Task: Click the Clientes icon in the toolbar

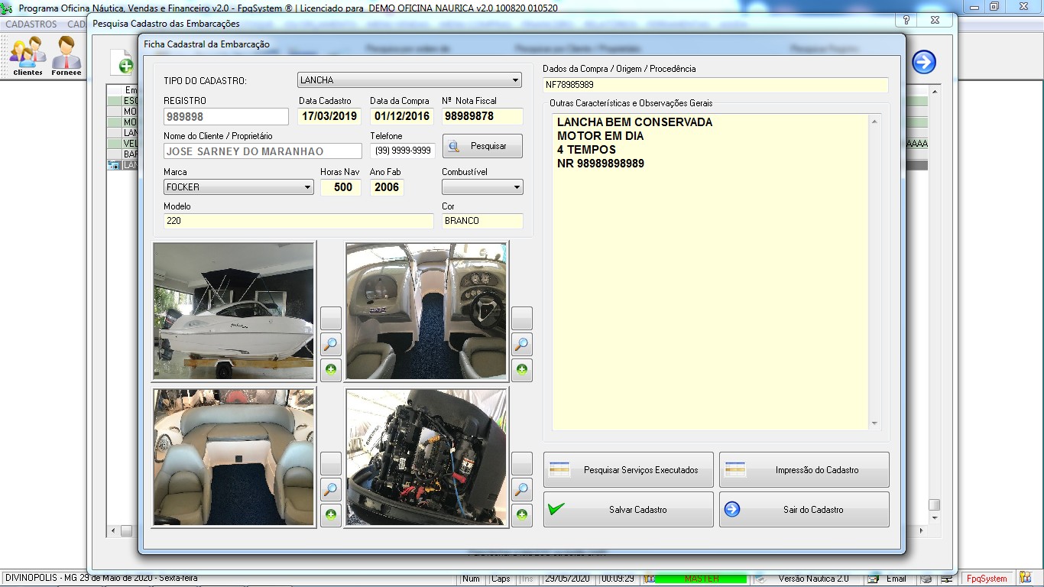Action: point(28,57)
